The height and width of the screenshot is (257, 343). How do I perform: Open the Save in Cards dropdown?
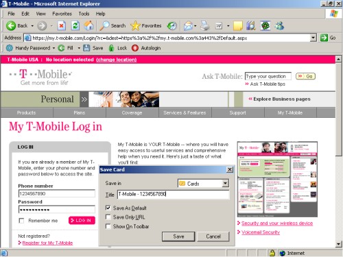coord(226,183)
